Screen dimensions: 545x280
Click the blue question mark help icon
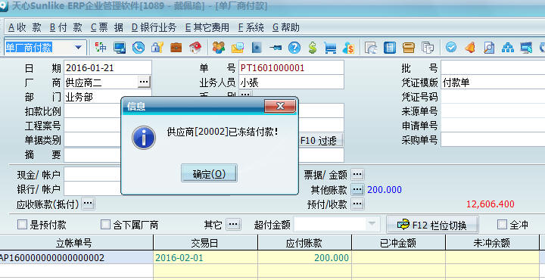click(x=294, y=47)
